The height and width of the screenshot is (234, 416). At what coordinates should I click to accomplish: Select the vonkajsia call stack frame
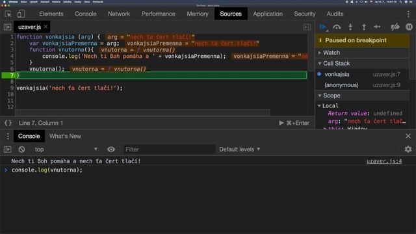click(363, 74)
